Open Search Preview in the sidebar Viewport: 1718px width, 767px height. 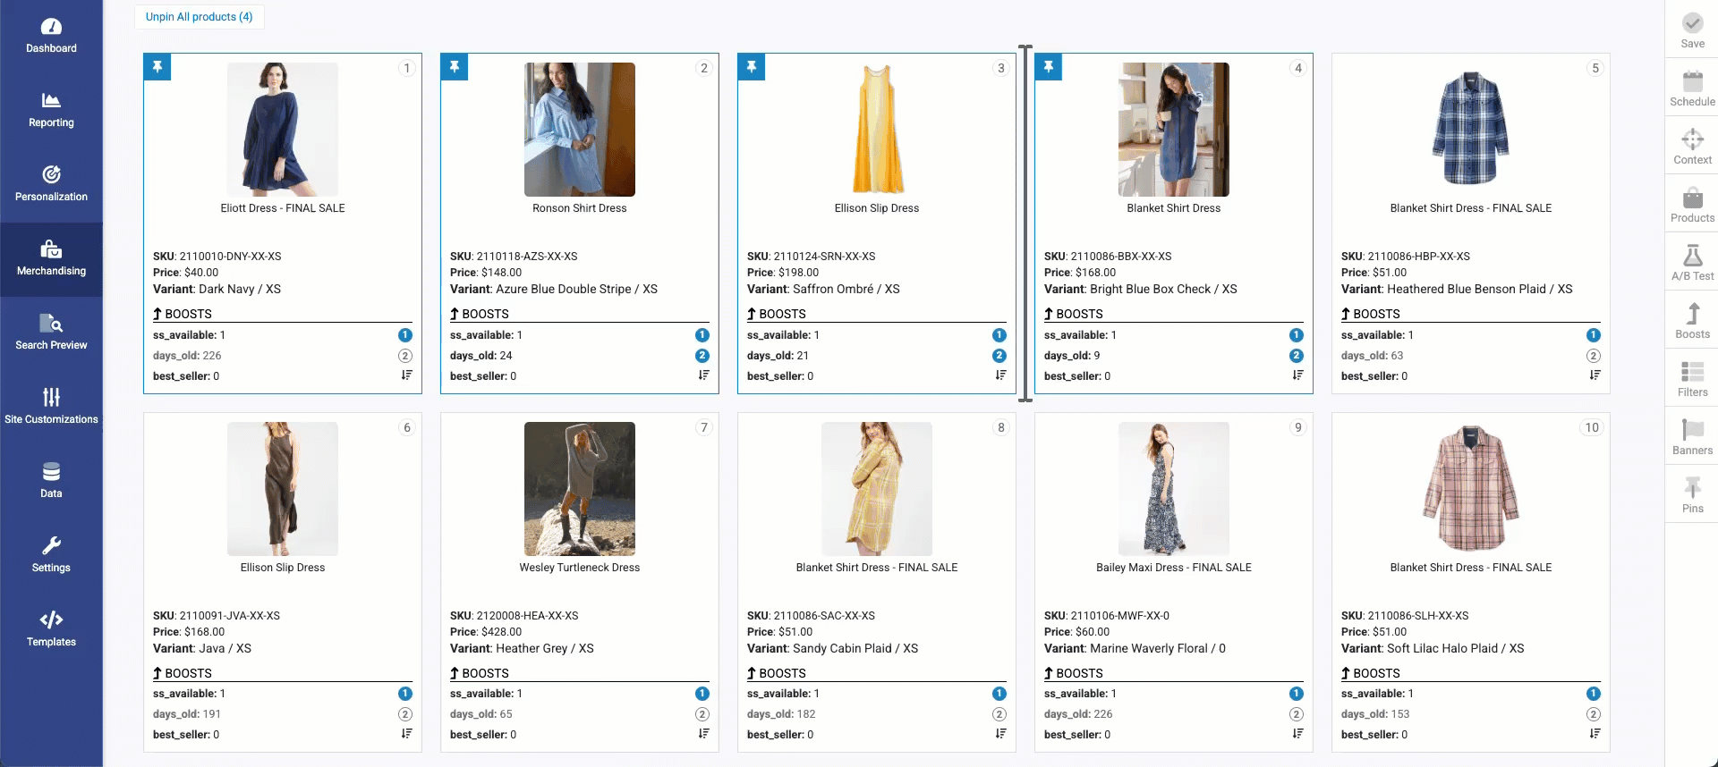pos(51,333)
